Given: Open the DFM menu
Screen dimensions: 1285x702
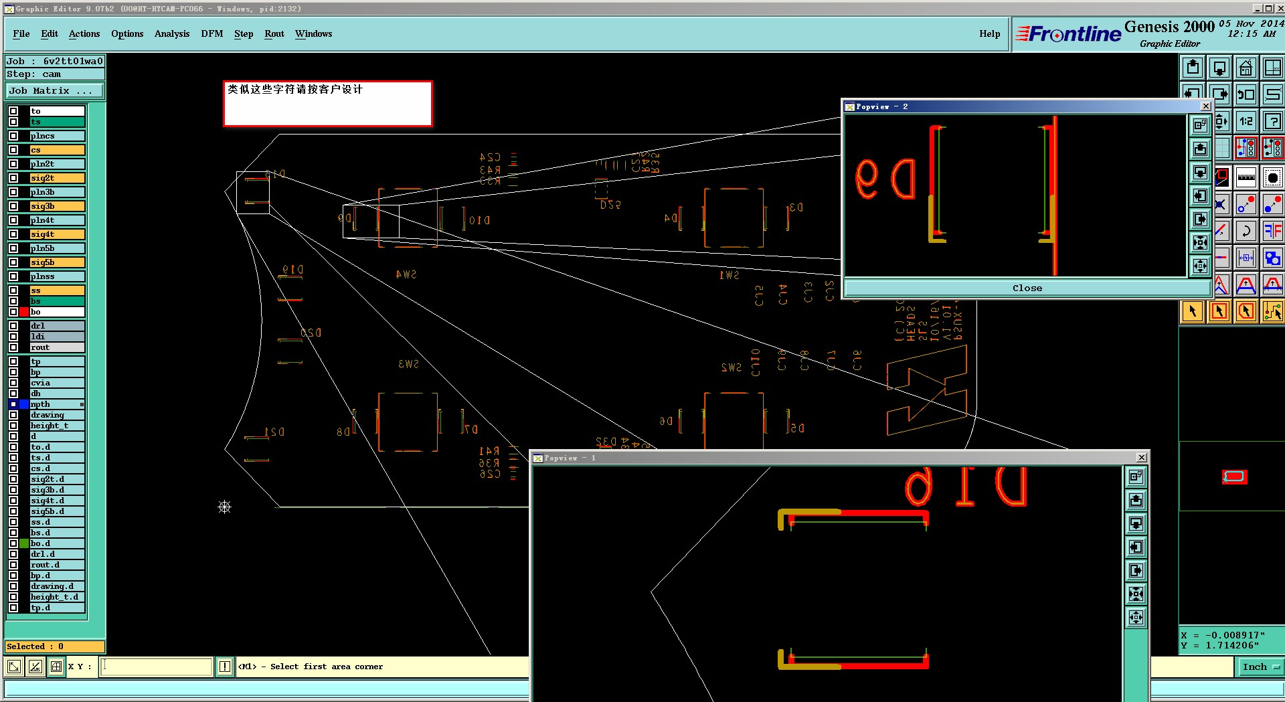Looking at the screenshot, I should click(212, 33).
